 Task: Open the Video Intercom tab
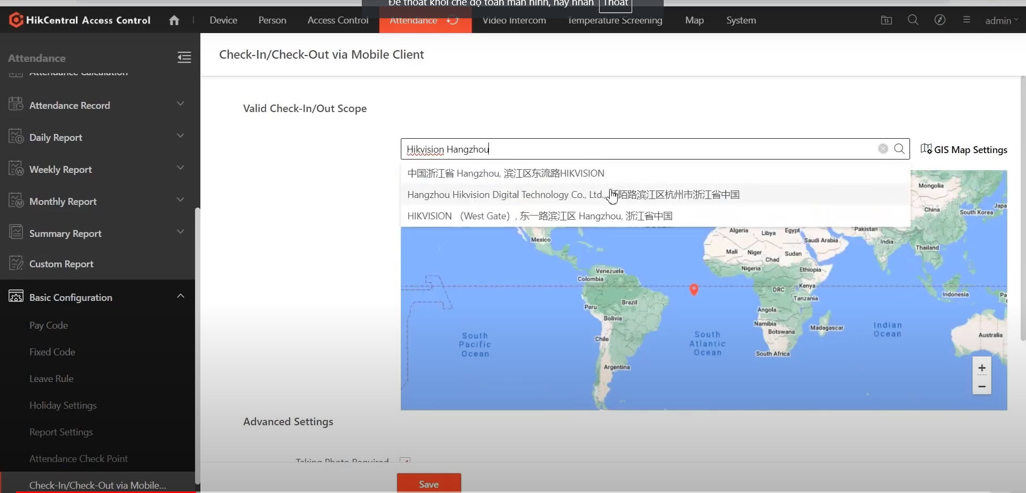(514, 21)
